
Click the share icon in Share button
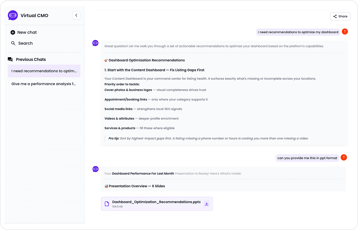(x=335, y=16)
